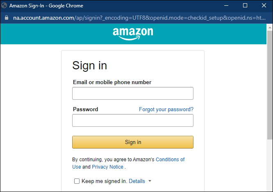The image size is (273, 192).
Task: Focus the Email or mobile phone field
Action: coord(133,94)
